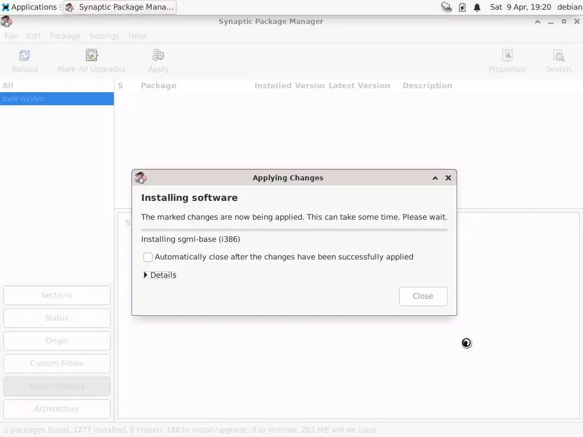Sort by Installed Version column header
583x437 pixels.
[x=290, y=85]
